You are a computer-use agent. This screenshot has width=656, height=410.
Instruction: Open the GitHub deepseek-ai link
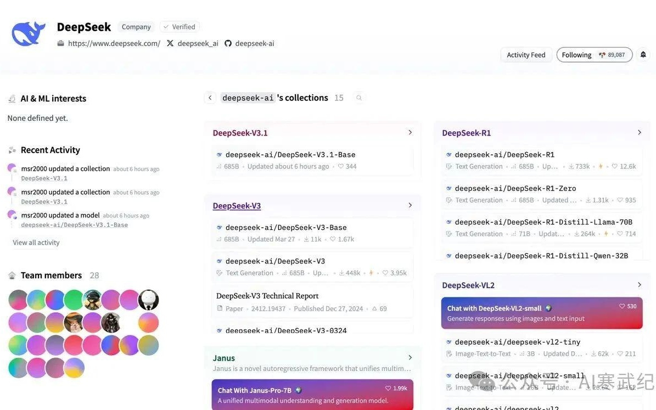point(249,43)
